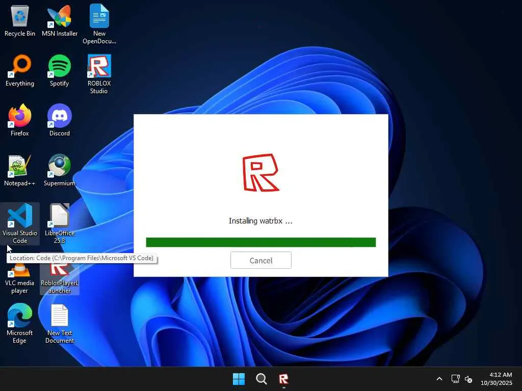The image size is (522, 391).
Task: Select the MSN Installer shortcut
Action: [60, 20]
